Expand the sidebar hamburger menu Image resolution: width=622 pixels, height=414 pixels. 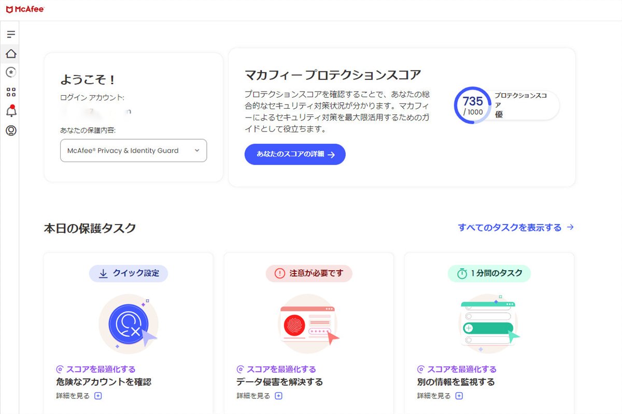pyautogui.click(x=11, y=35)
